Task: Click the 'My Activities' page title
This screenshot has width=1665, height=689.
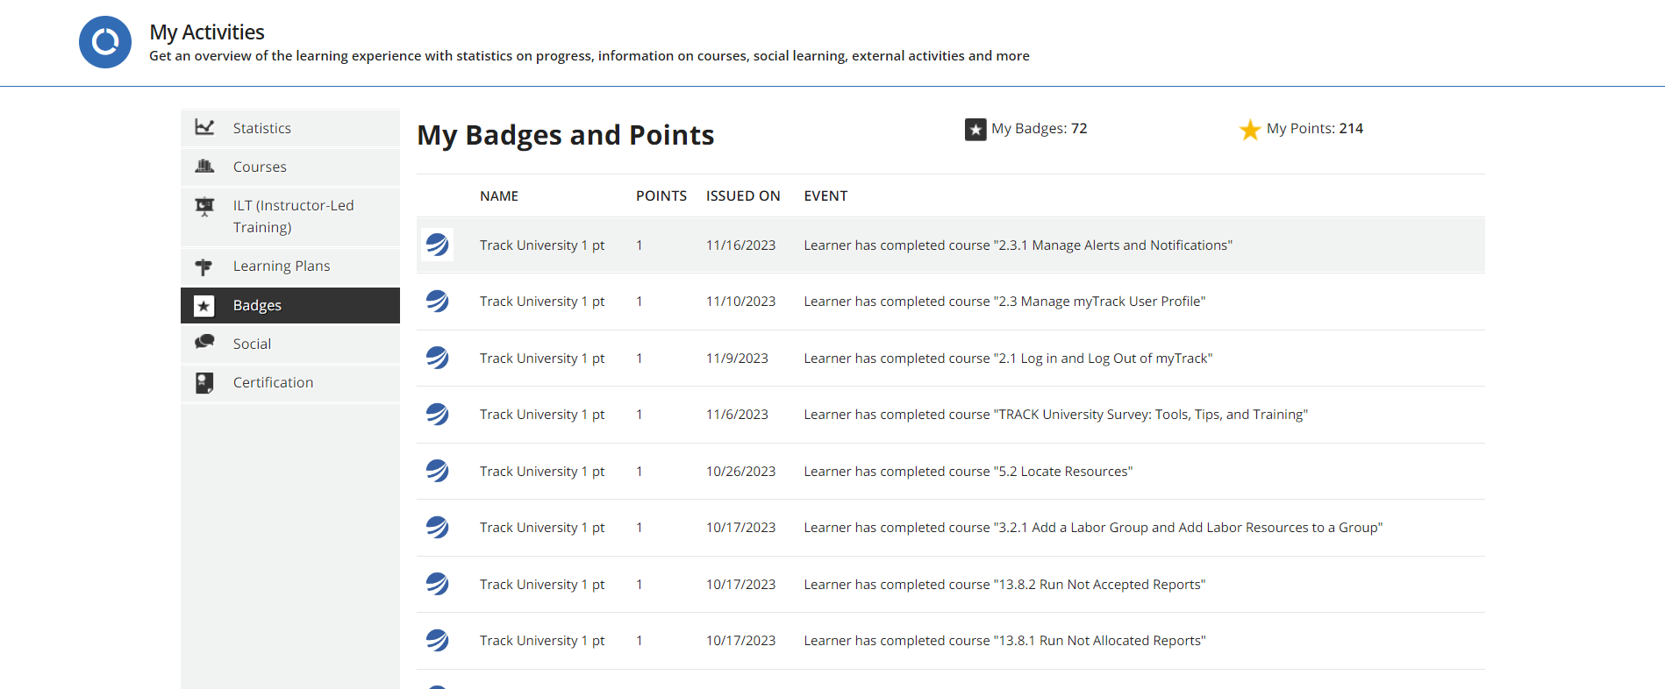Action: [207, 32]
